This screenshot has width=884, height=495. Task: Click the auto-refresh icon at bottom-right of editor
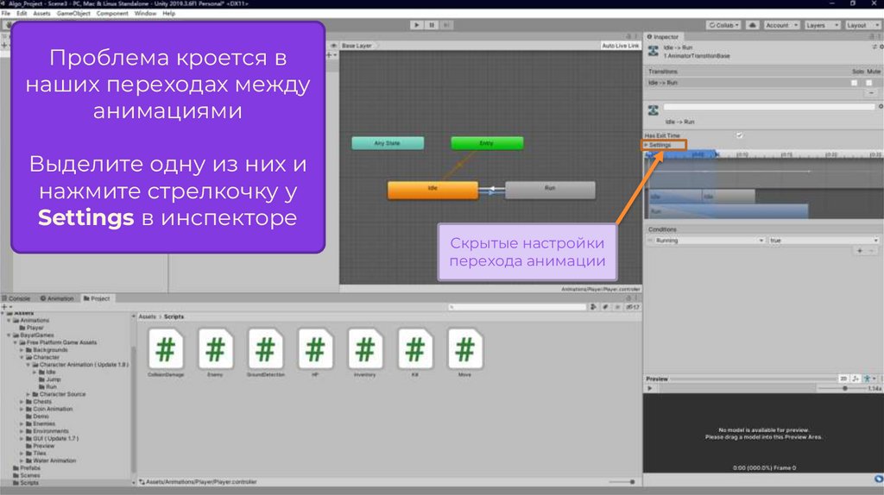(878, 479)
